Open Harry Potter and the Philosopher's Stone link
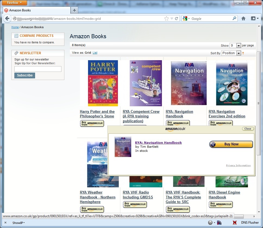 click(x=97, y=114)
